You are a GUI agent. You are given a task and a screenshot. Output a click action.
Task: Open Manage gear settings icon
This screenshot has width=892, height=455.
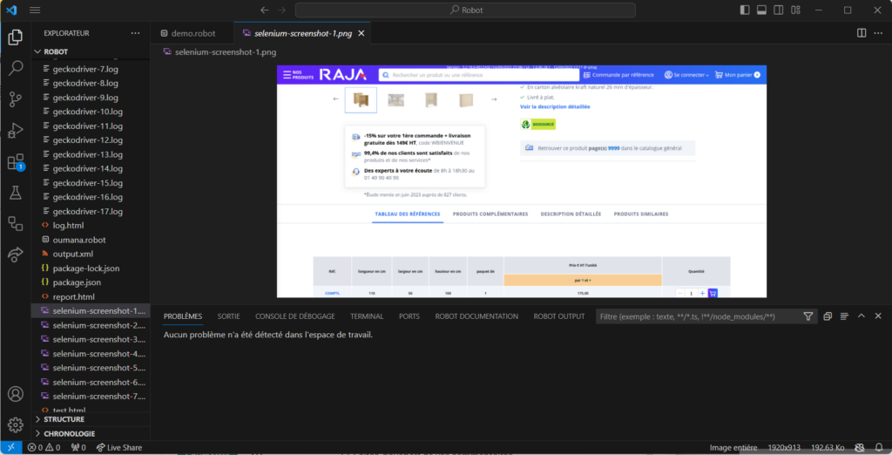click(x=16, y=424)
